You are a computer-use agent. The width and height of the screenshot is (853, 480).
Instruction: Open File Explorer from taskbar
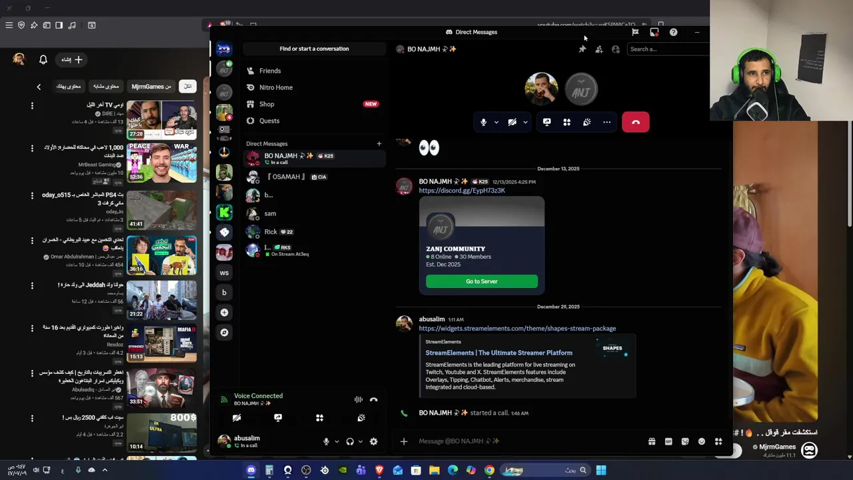[x=434, y=470]
